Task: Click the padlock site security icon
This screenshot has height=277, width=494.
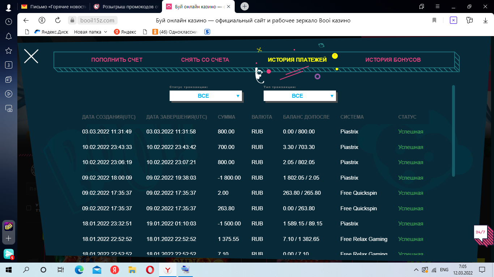Action: click(72, 21)
